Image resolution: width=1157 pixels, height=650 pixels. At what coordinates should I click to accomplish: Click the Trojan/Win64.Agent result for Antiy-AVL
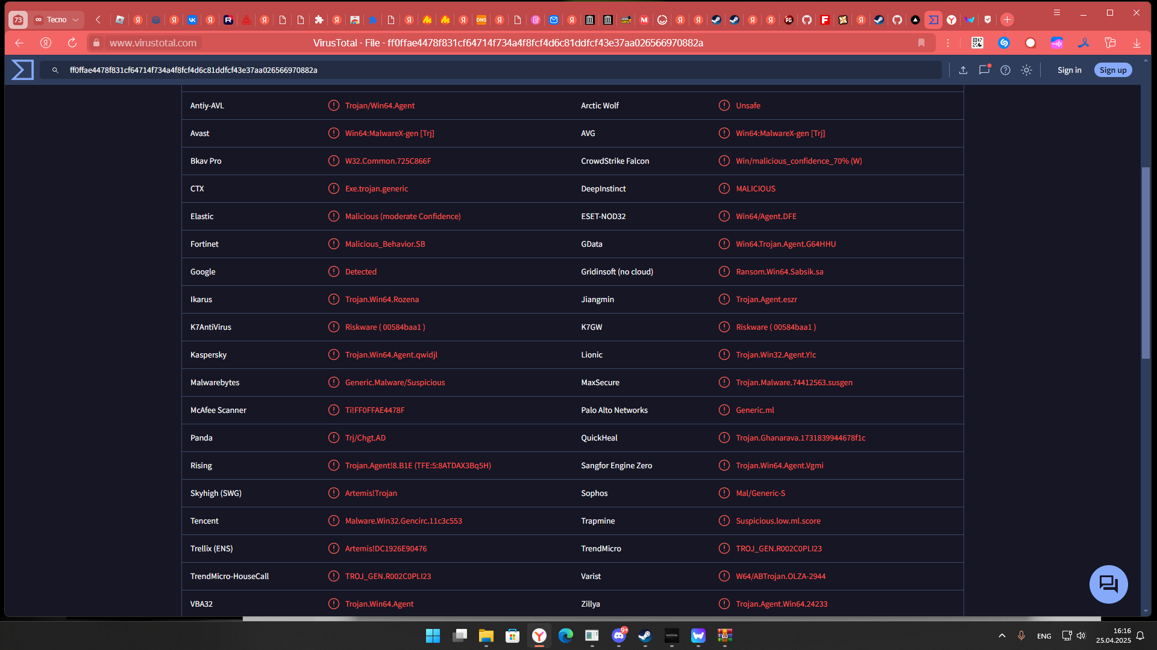[380, 105]
